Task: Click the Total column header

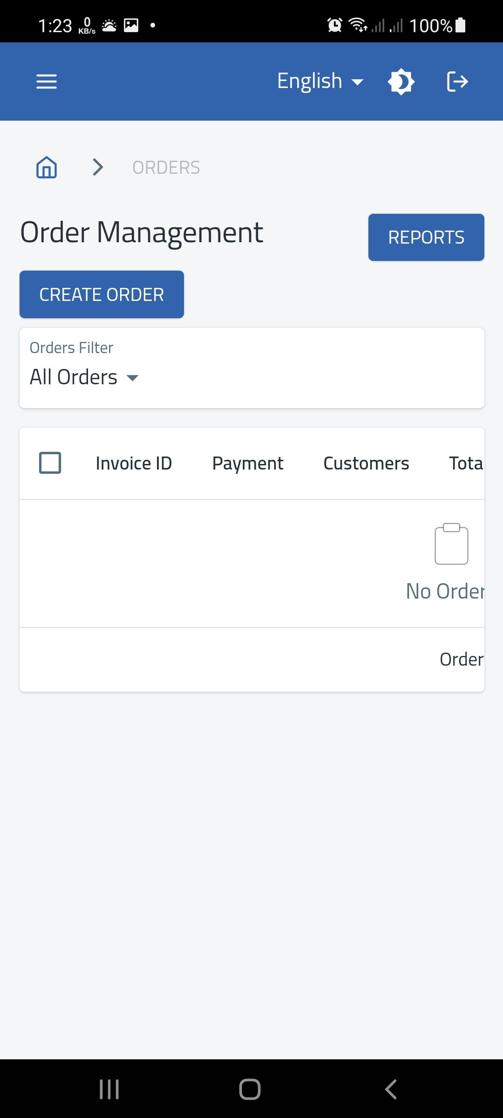Action: click(466, 464)
